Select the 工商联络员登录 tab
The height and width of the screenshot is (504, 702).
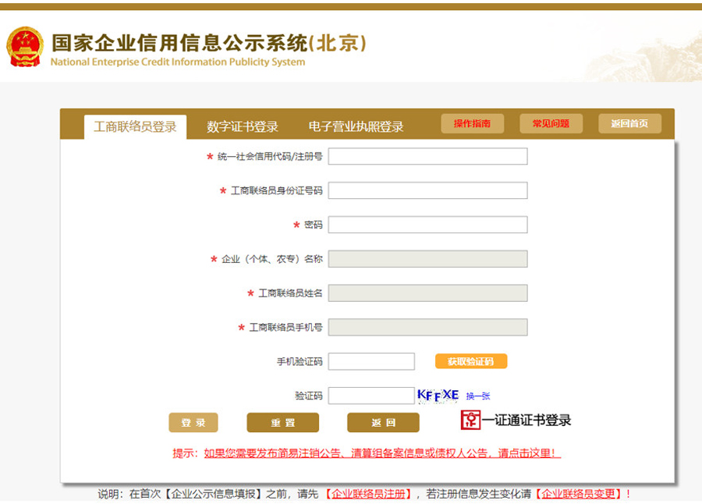(x=135, y=127)
